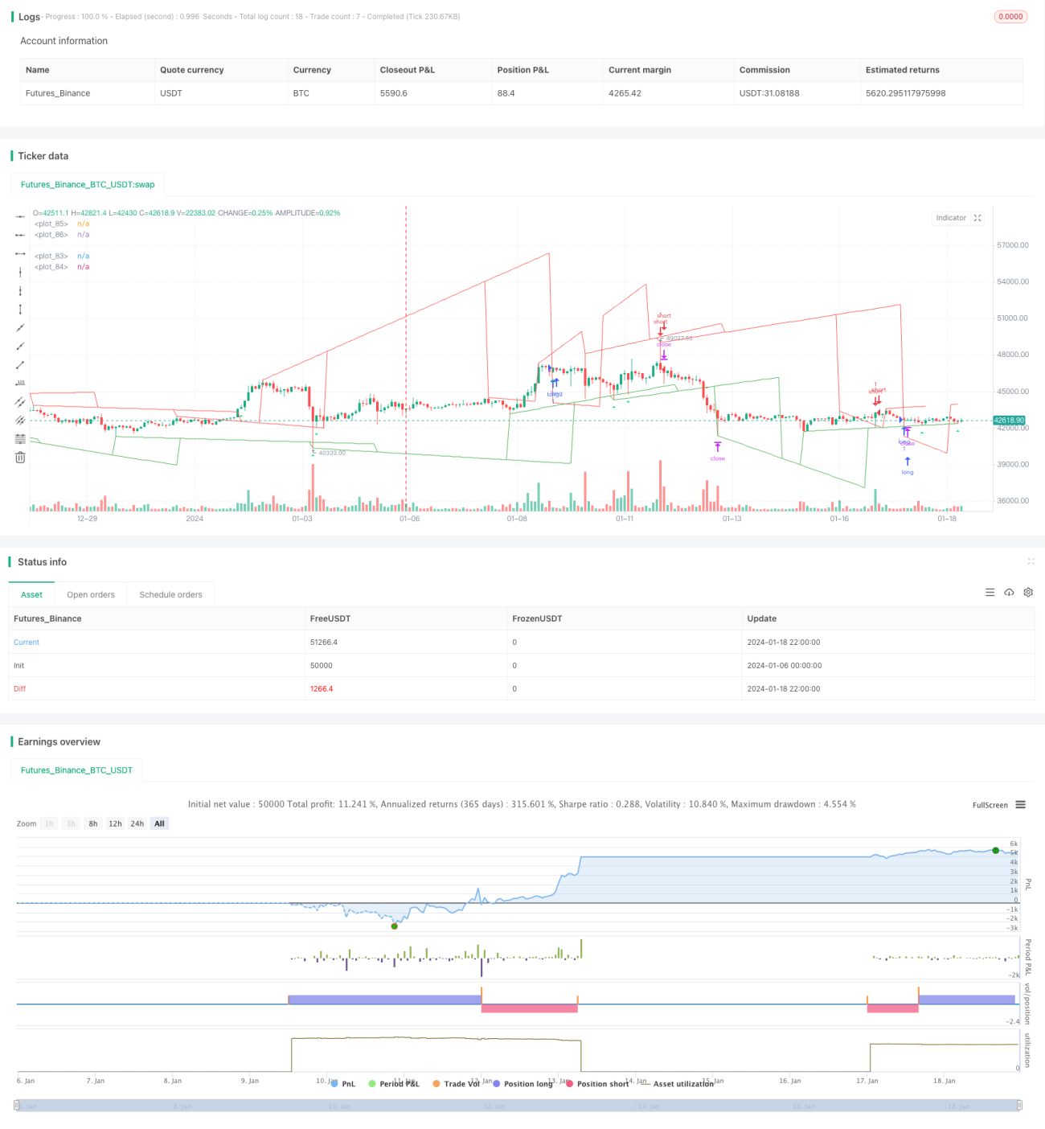Open the Status info settings gear
Screen dimensions: 1045x1129
1028,593
